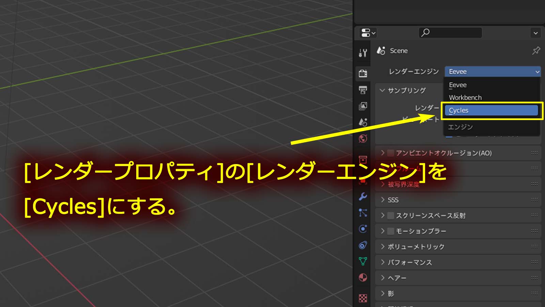Screen dimensions: 545x307
Task: Open the editor type dropdown button
Action: (368, 33)
